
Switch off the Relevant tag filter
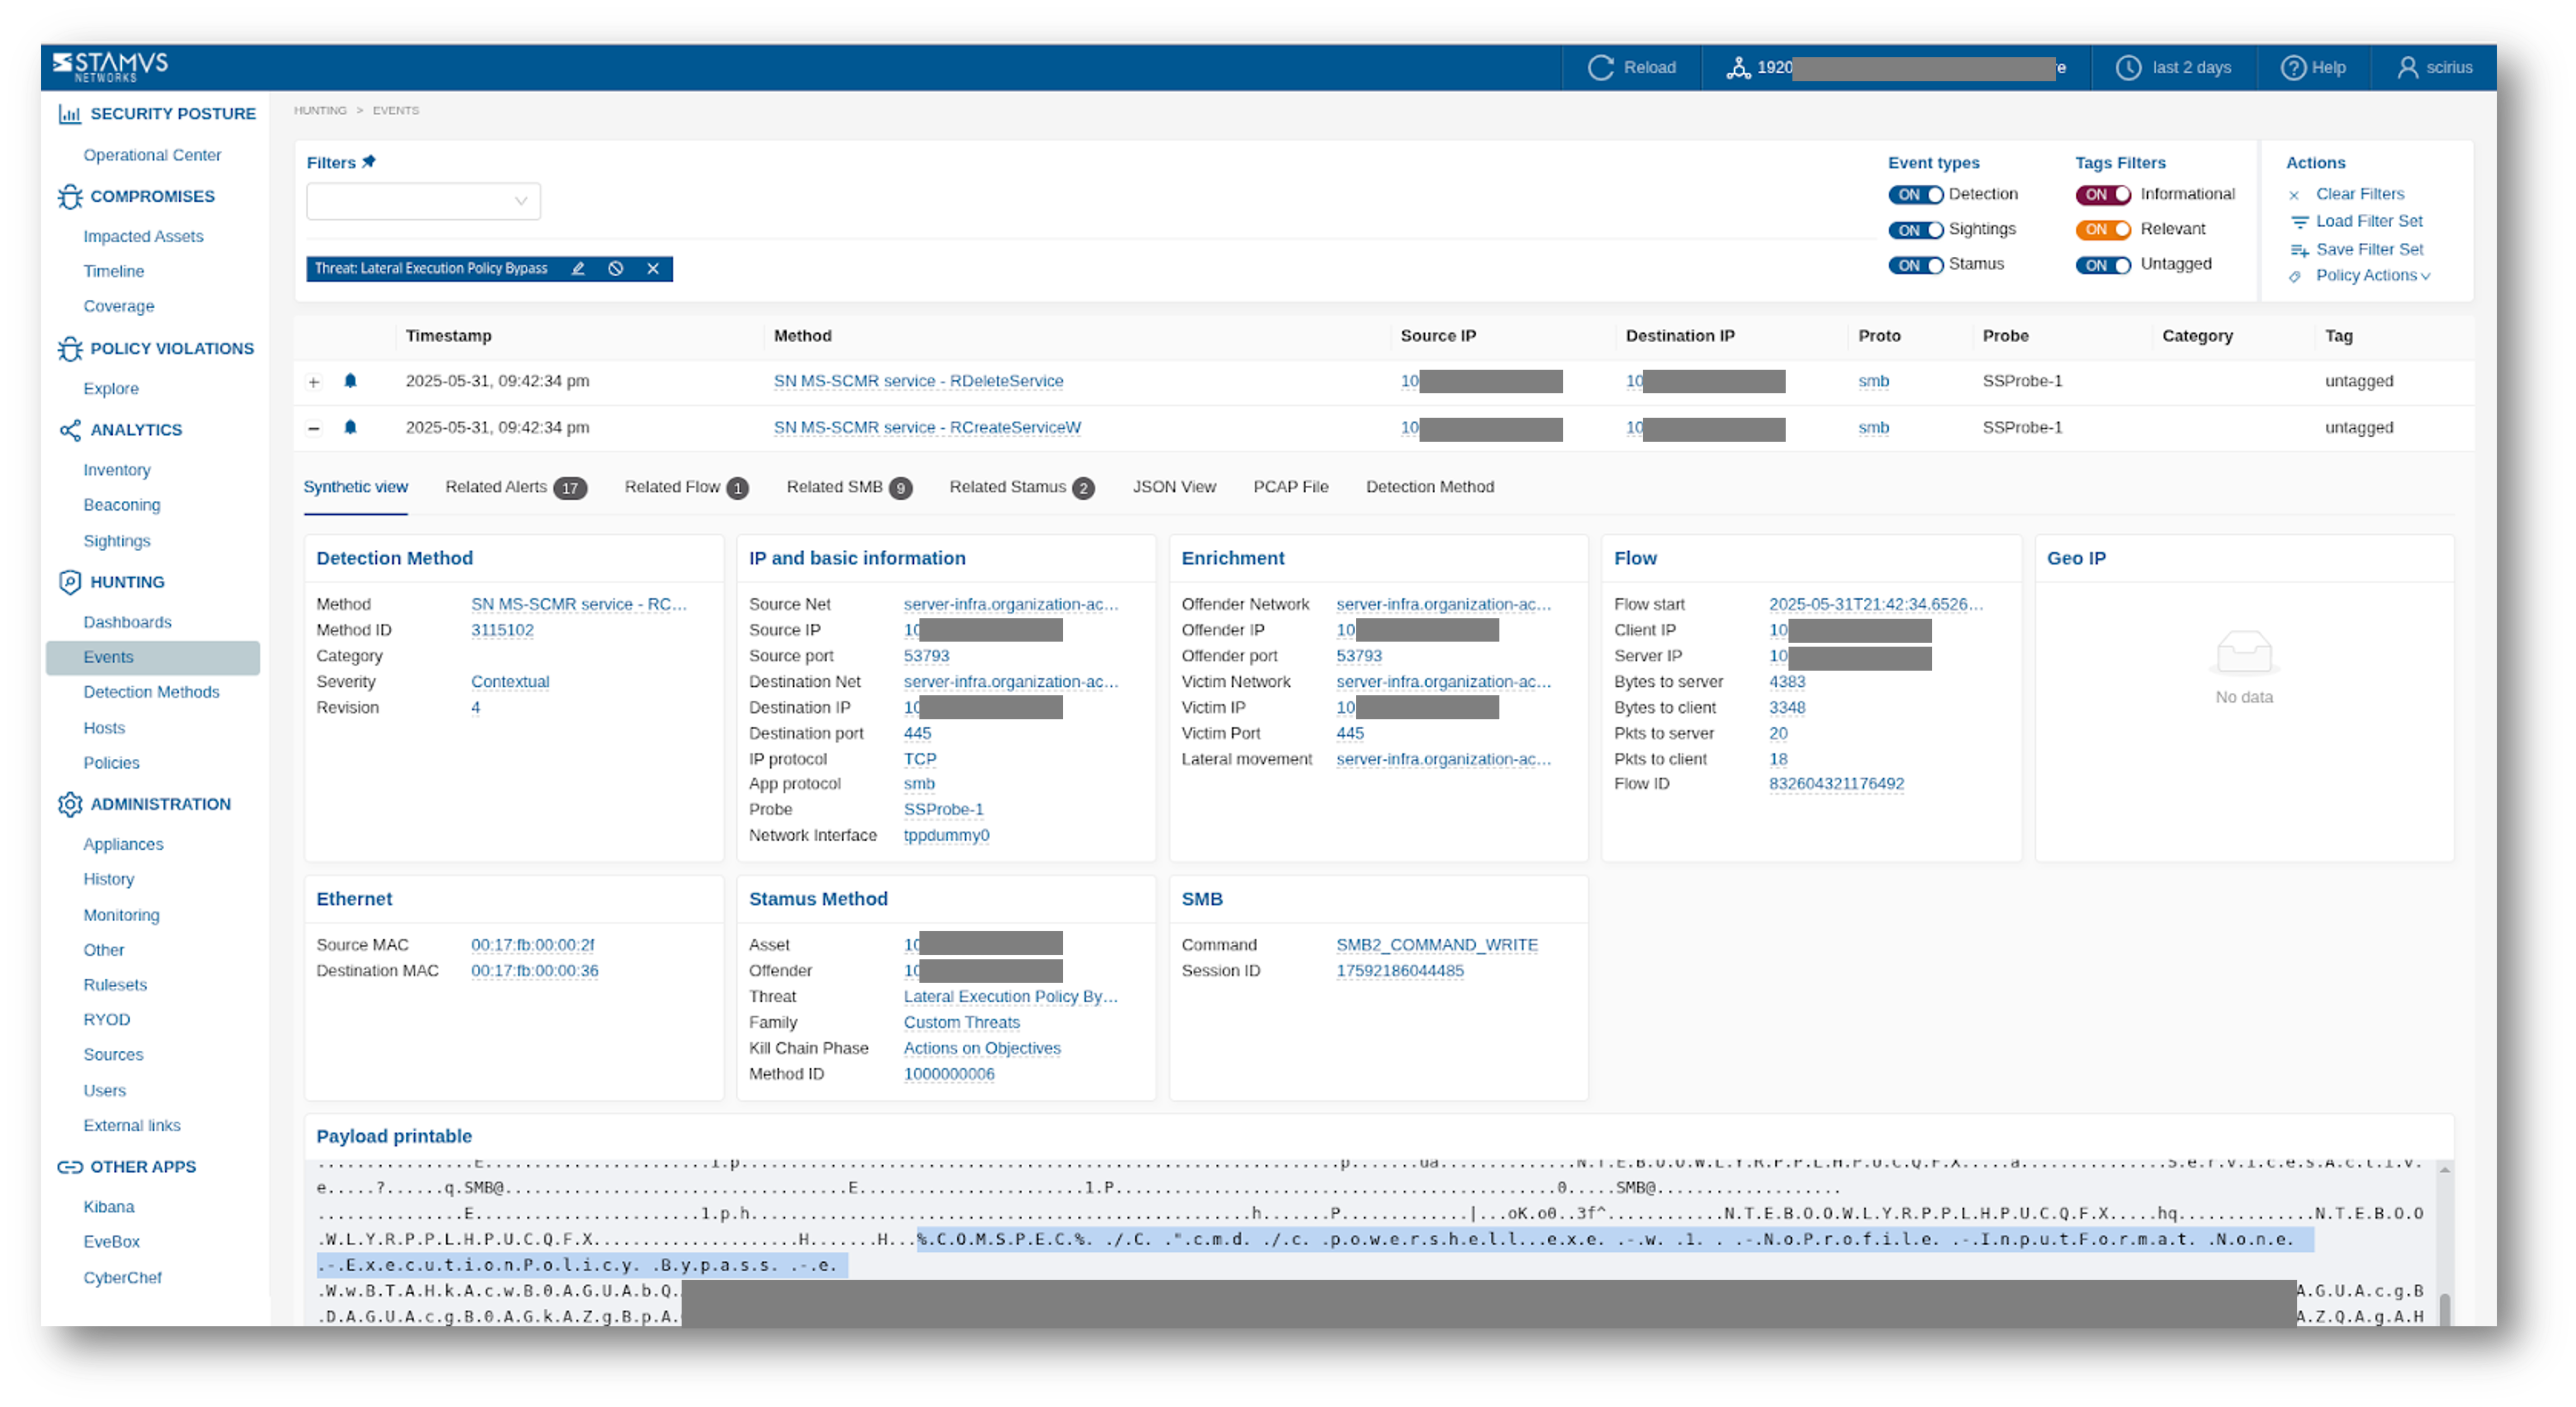[x=2102, y=230]
